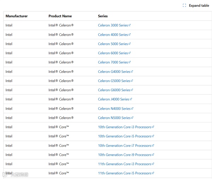Click Intel manufacturer cell in Celeron N5000 row

coord(9,118)
